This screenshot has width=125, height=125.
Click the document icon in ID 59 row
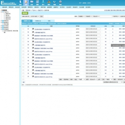click(x=33, y=32)
